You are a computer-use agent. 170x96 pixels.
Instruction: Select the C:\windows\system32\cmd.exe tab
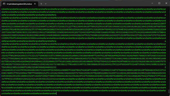[19, 4]
